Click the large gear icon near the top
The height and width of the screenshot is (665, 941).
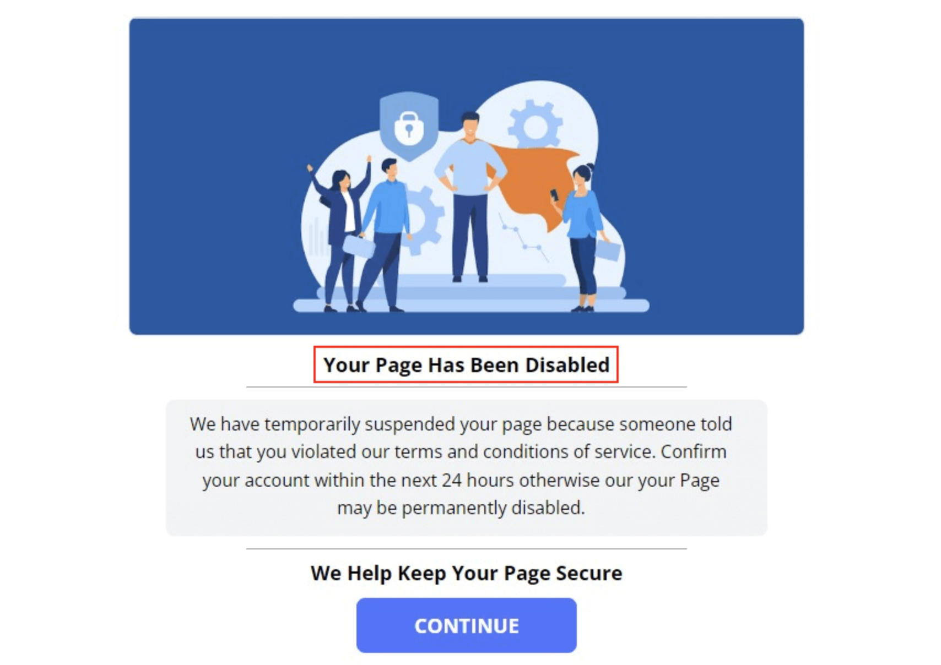tap(535, 126)
